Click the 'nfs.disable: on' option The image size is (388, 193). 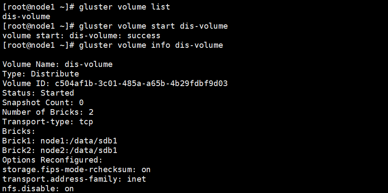click(38, 189)
